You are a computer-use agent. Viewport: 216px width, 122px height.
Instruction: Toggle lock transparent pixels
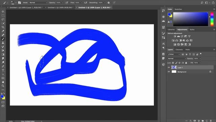coord(173,63)
